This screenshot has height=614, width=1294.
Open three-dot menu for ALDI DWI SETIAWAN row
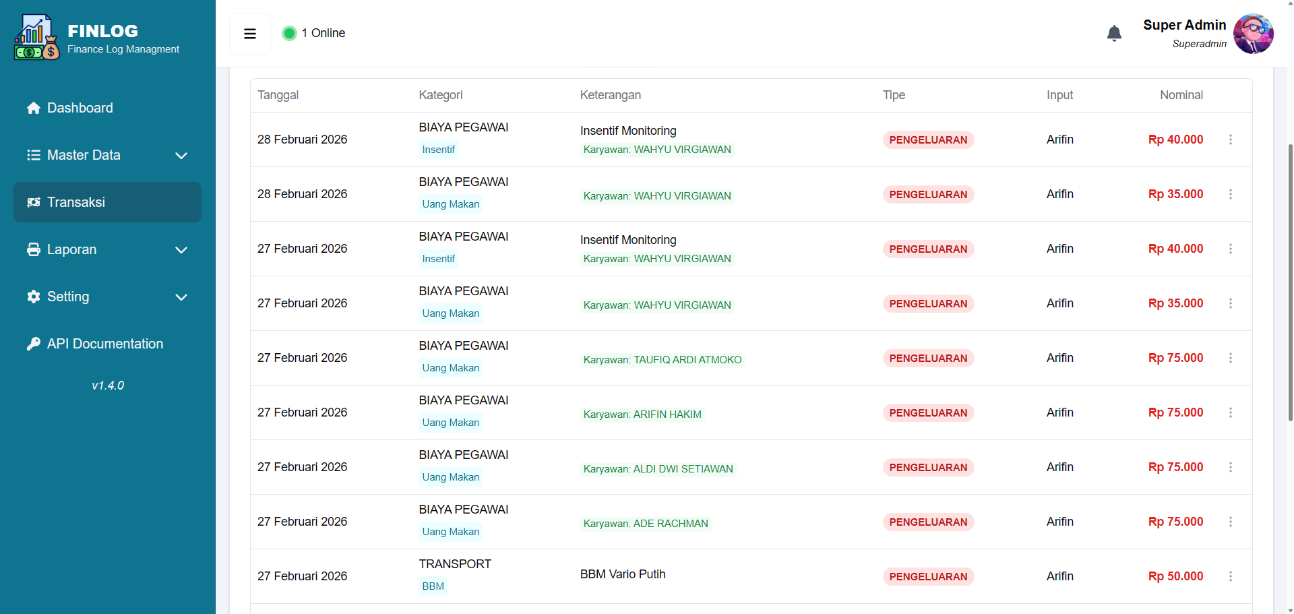coord(1230,467)
